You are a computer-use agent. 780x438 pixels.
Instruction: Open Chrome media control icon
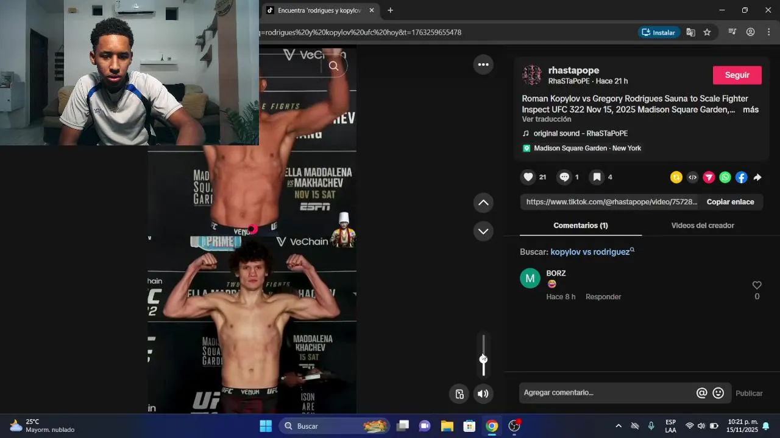(x=732, y=32)
